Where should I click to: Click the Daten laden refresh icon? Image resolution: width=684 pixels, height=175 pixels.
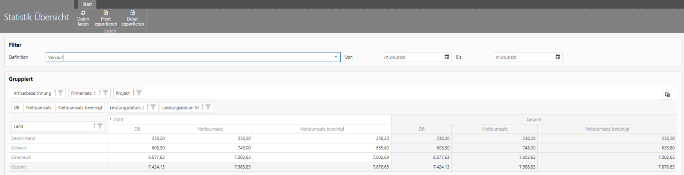click(83, 13)
